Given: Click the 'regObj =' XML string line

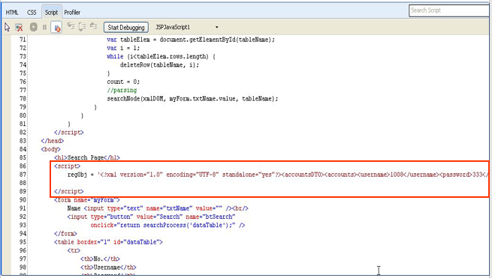Looking at the screenshot, I should point(278,175).
